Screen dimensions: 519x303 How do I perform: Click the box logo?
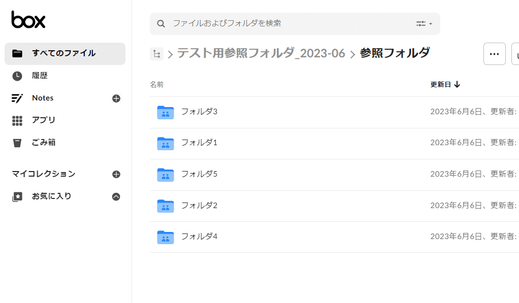28,20
